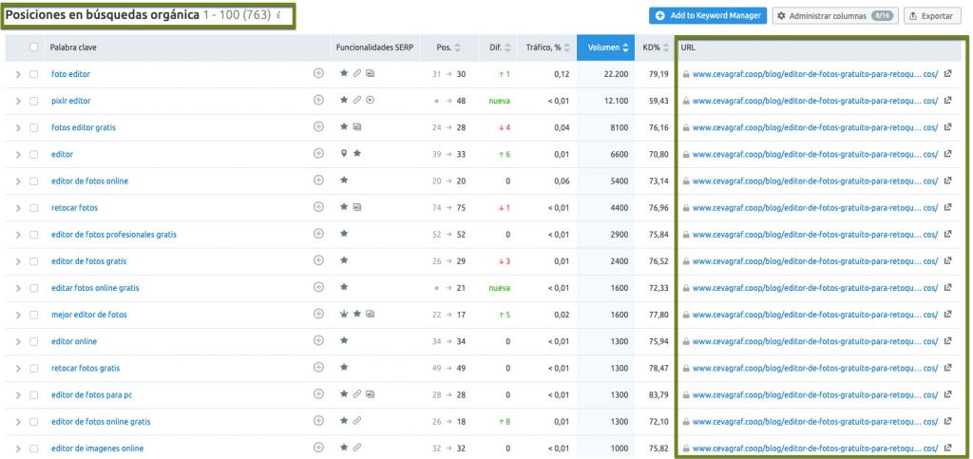Add 'pixlr editor' keyword with plus icon
This screenshot has width=973, height=459.
coord(318,100)
